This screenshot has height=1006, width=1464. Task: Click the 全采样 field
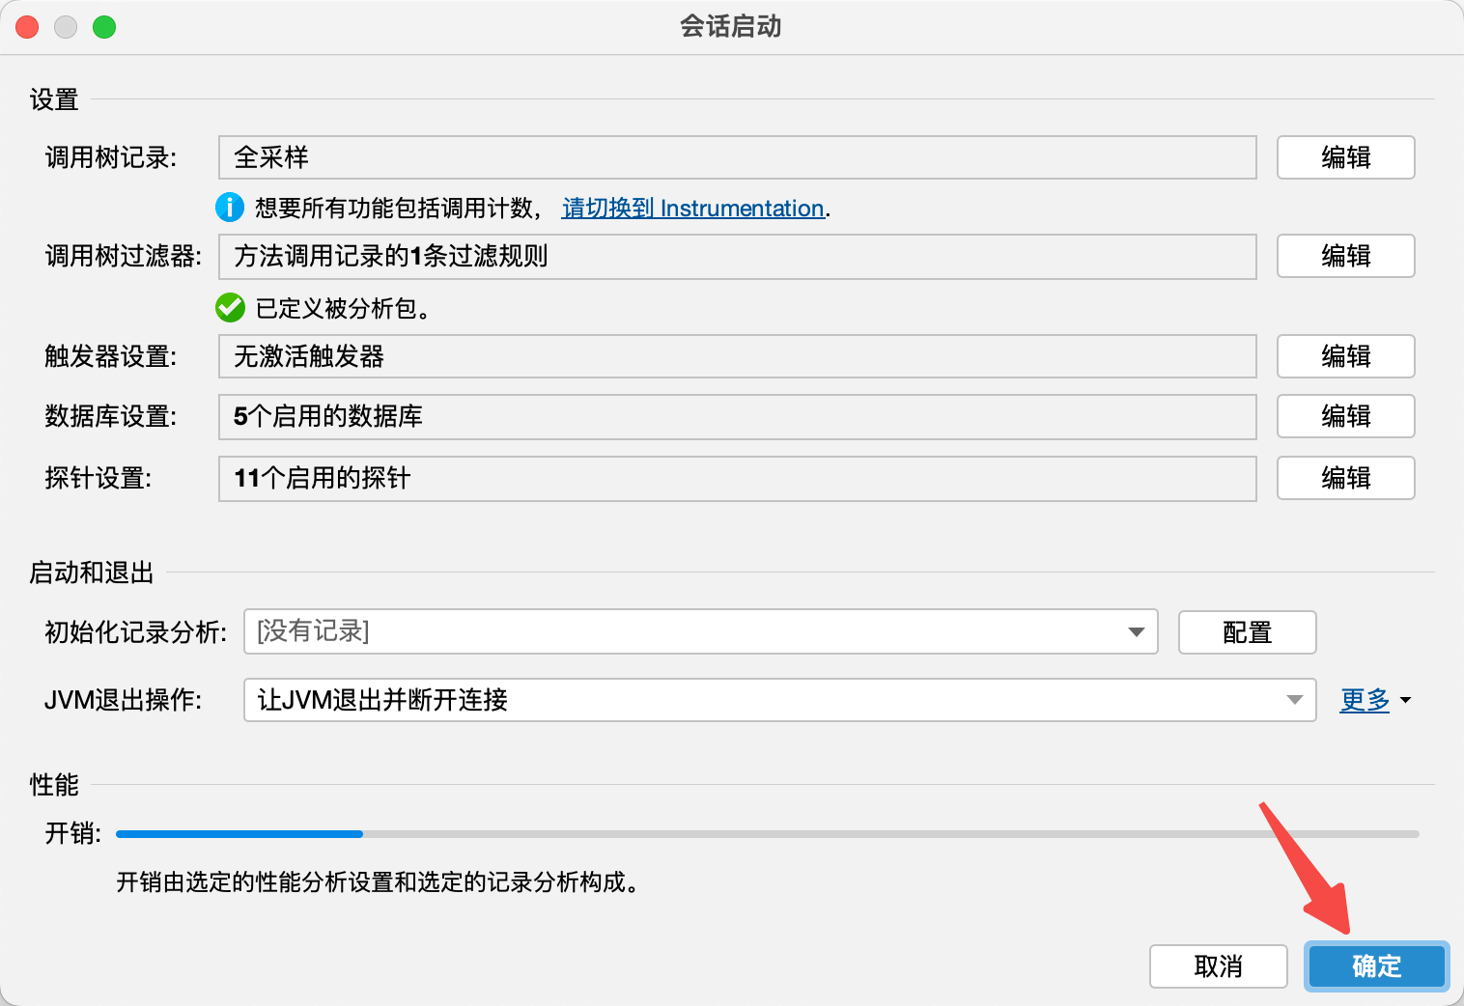pyautogui.click(x=738, y=157)
